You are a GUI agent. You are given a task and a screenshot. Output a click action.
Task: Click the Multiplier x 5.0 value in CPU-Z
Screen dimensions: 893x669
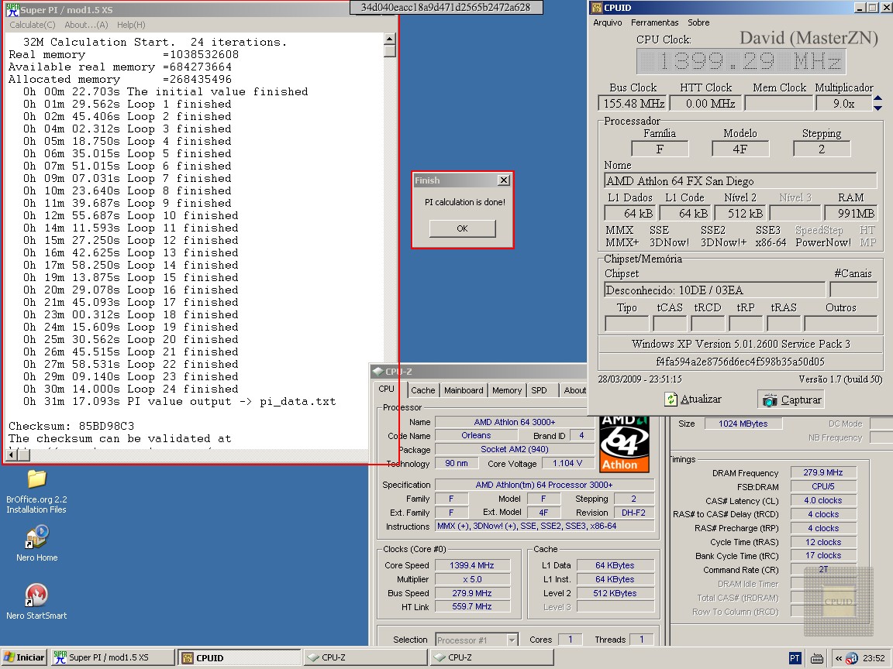click(x=472, y=579)
